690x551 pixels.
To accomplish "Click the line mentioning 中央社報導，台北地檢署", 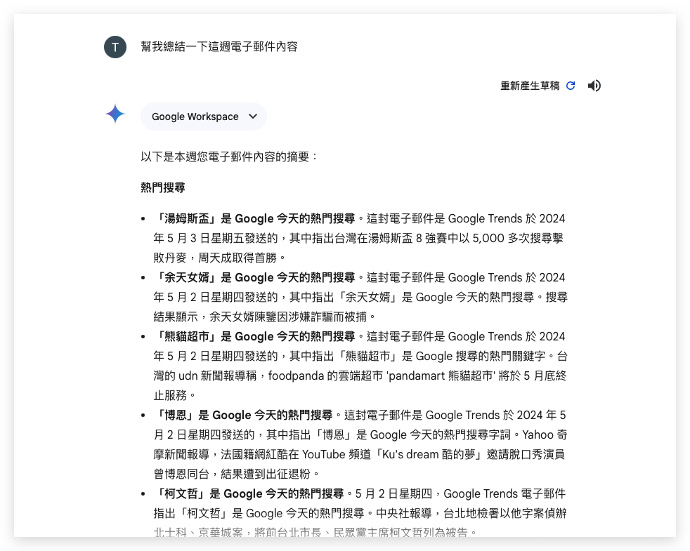I will coord(360,513).
